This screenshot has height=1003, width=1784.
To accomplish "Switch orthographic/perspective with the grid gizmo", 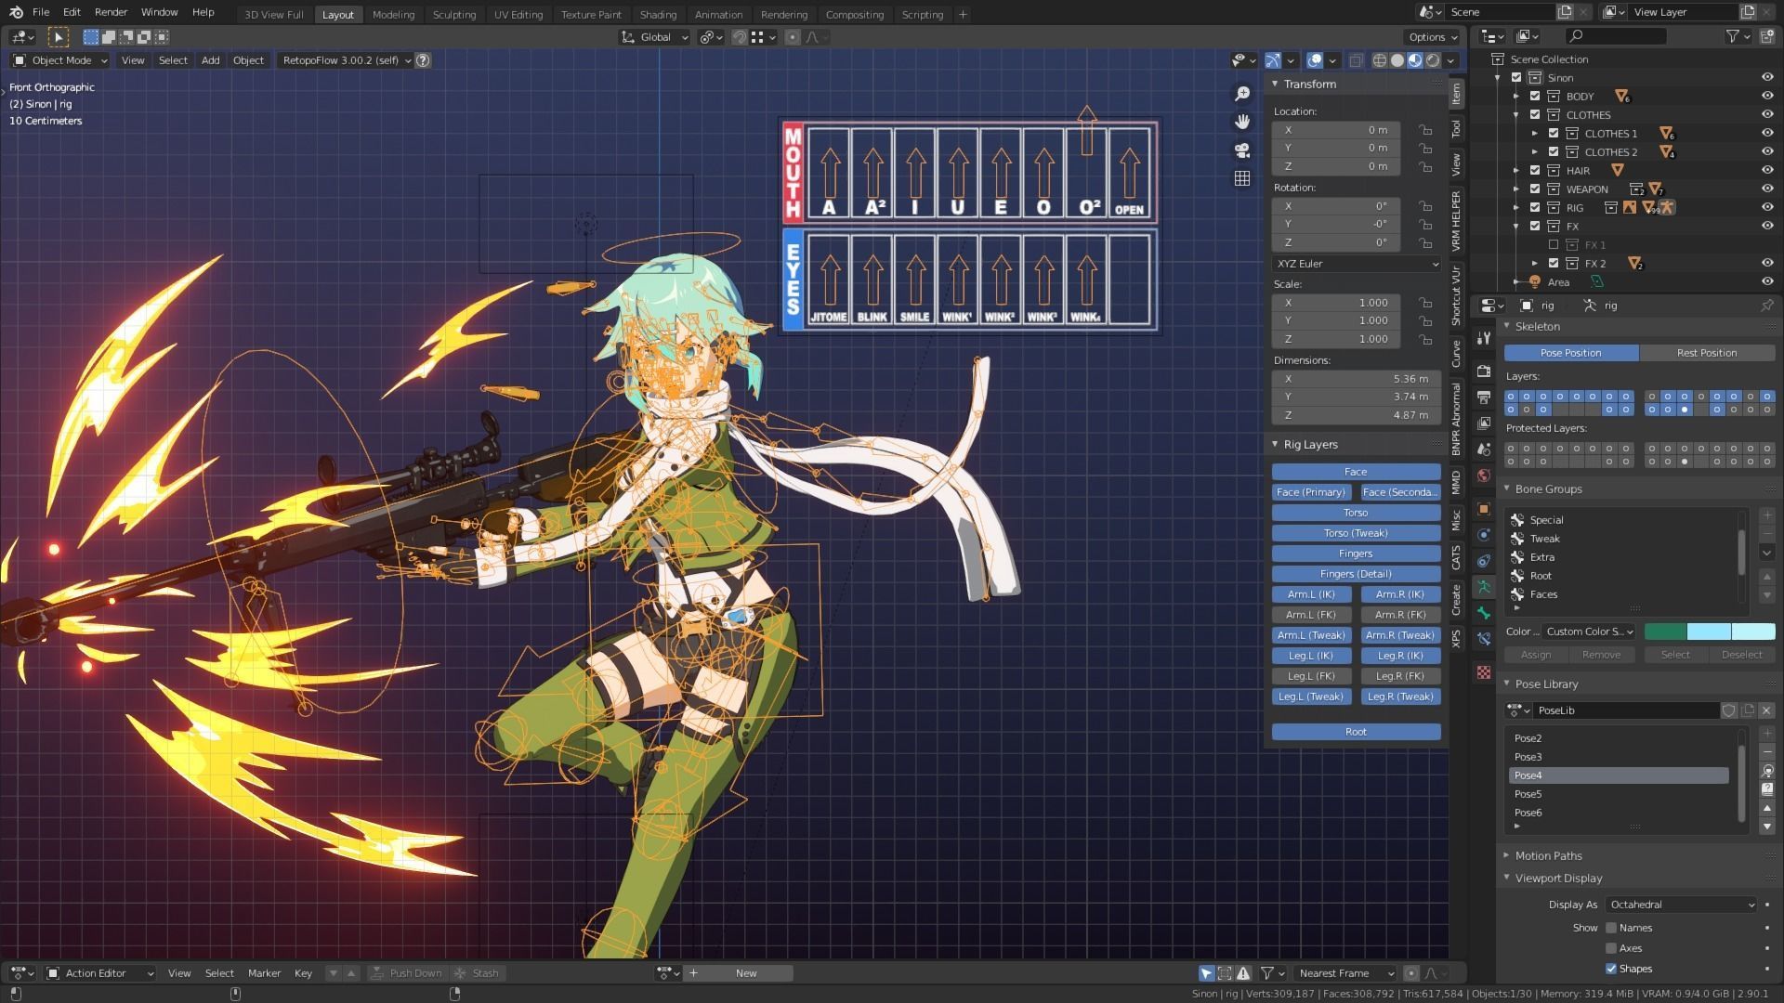I will 1242,178.
